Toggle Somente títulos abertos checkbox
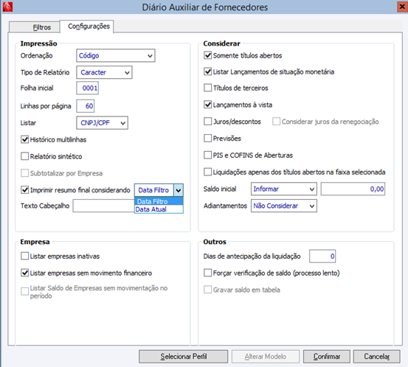The width and height of the screenshot is (408, 367). tap(207, 55)
